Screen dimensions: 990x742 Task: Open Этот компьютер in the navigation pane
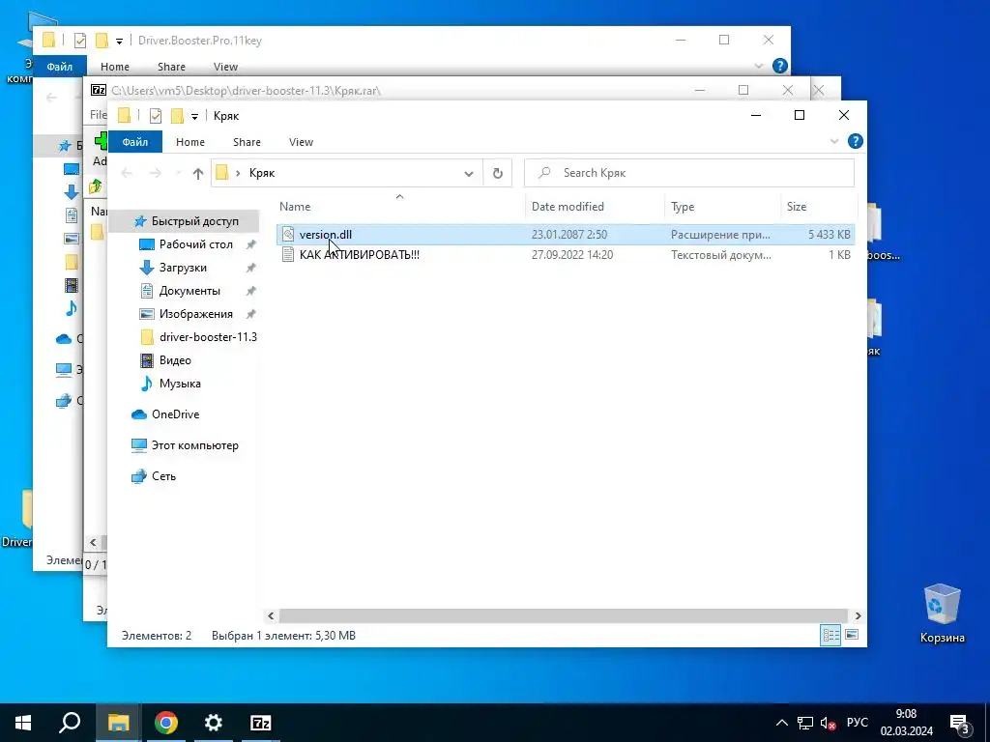pyautogui.click(x=194, y=445)
